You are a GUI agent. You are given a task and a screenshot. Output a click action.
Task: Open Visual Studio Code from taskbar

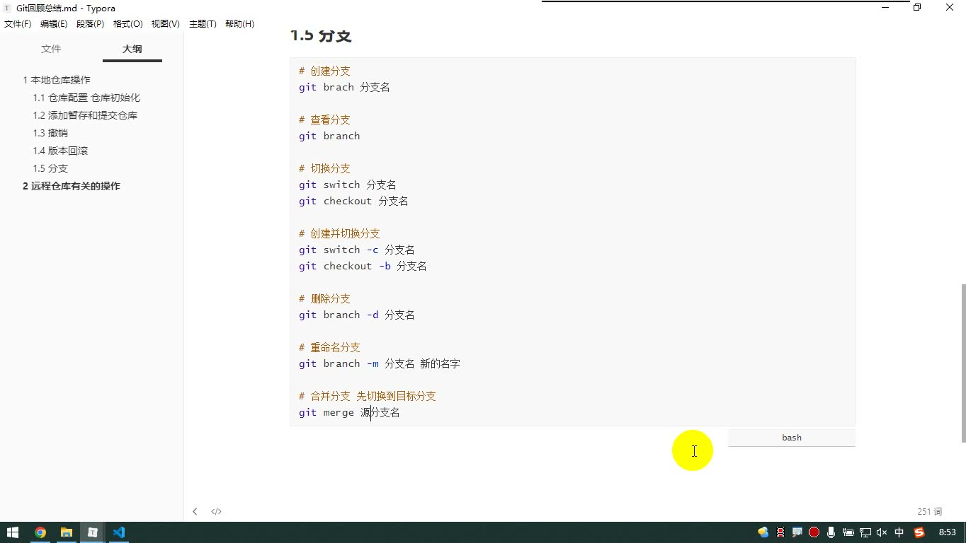(x=119, y=532)
